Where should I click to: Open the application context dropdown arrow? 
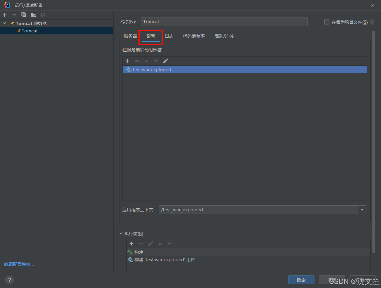(362, 210)
